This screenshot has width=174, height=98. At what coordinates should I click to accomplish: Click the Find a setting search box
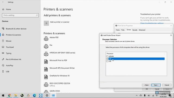(20, 15)
